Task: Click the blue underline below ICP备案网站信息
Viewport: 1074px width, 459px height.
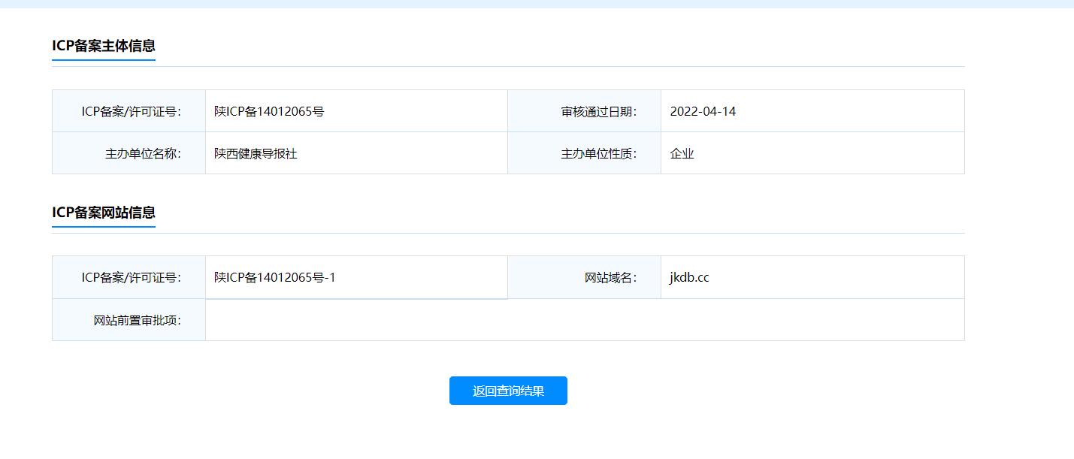Action: pyautogui.click(x=104, y=226)
